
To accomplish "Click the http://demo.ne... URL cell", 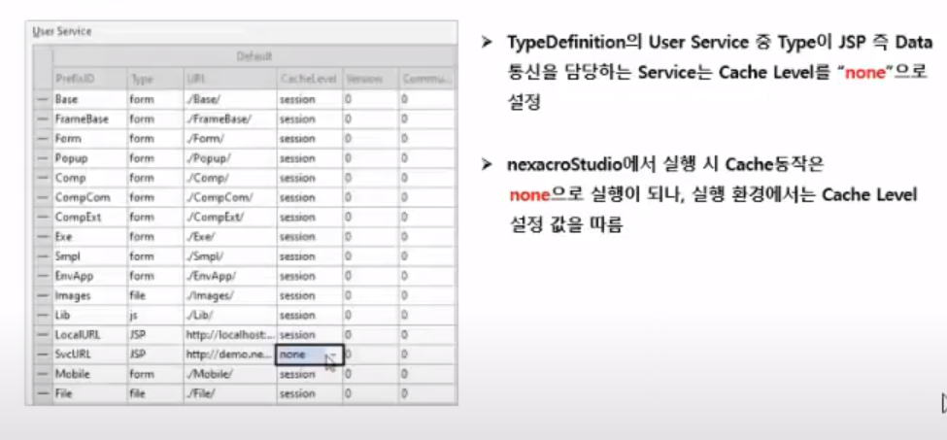I will pyautogui.click(x=230, y=355).
